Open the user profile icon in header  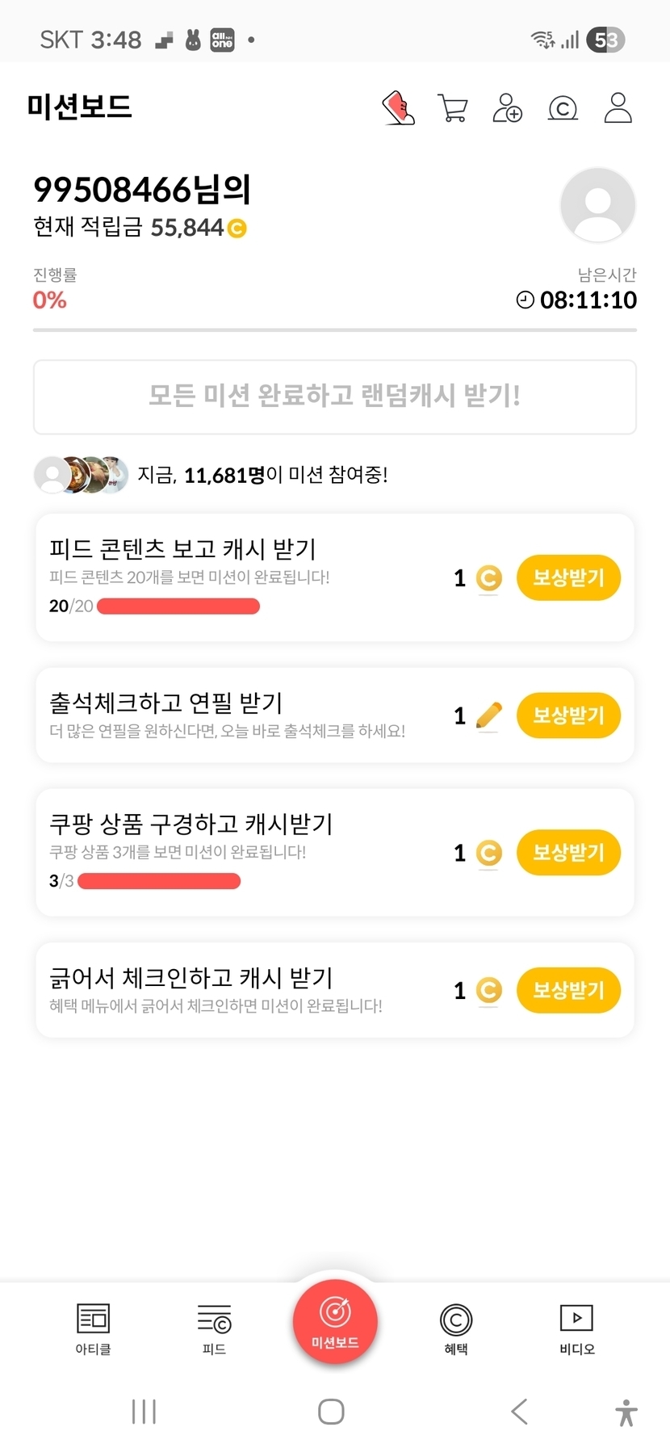tap(618, 108)
